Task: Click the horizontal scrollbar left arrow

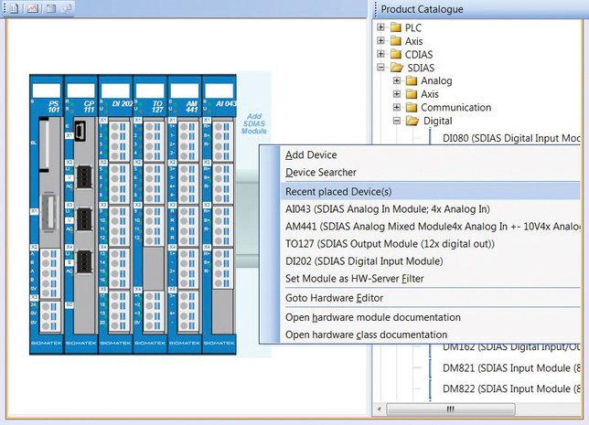Action: 379,409
